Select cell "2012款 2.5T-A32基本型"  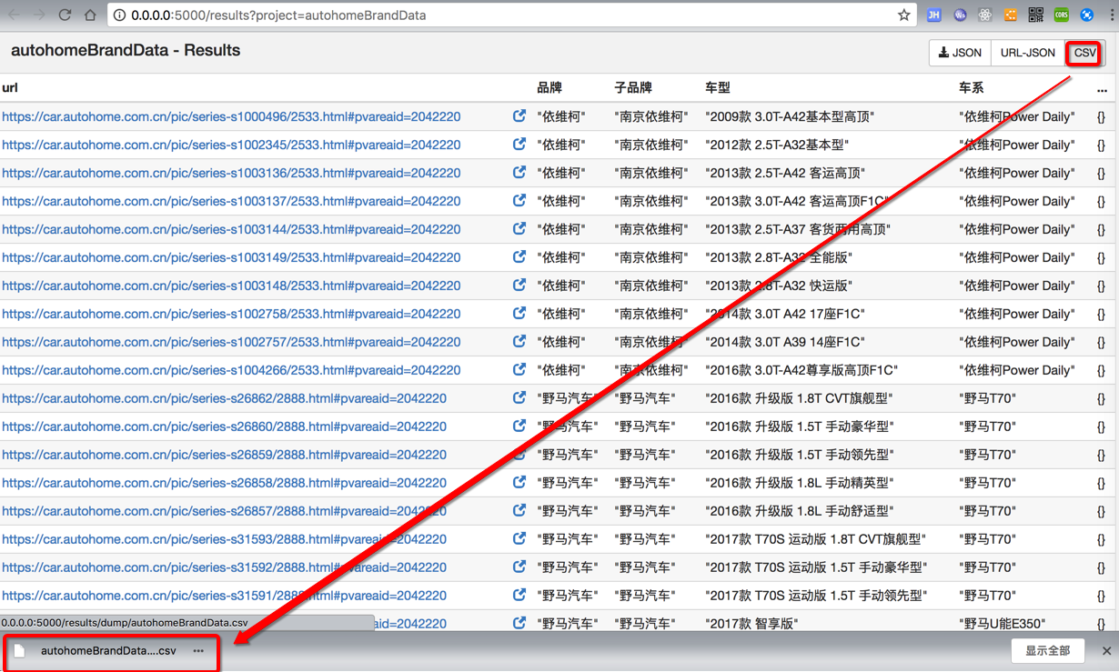[x=777, y=145]
